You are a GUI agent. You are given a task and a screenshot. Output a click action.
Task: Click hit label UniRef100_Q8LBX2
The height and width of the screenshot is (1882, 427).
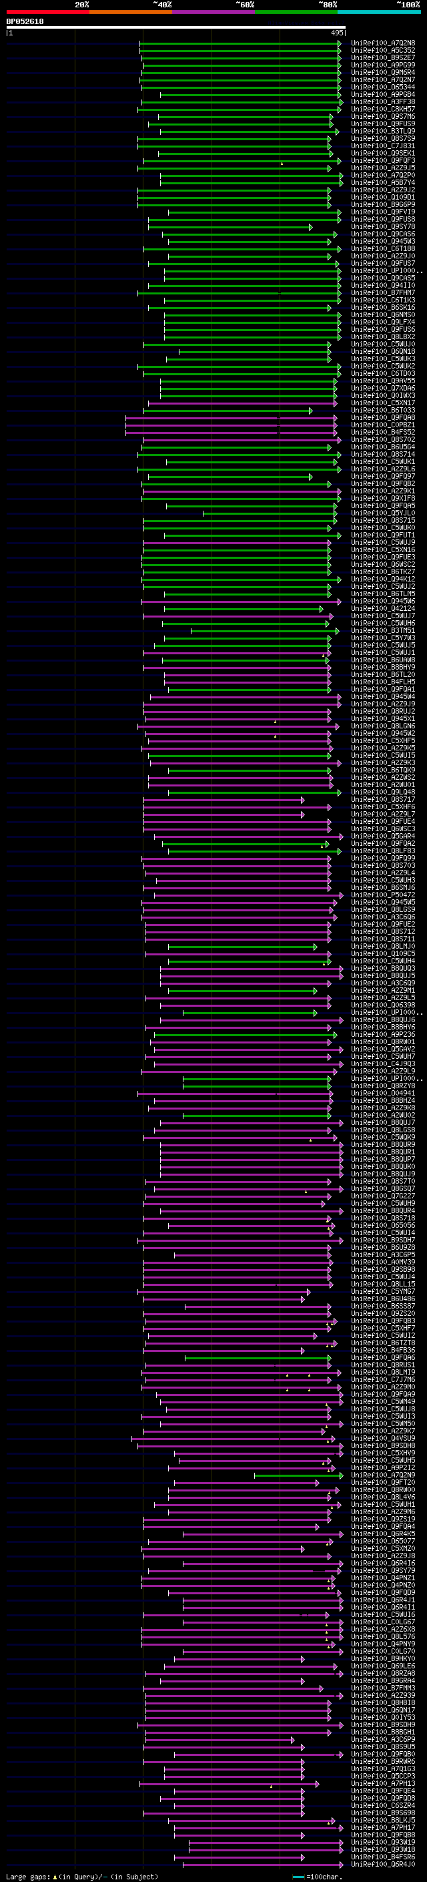[383, 336]
